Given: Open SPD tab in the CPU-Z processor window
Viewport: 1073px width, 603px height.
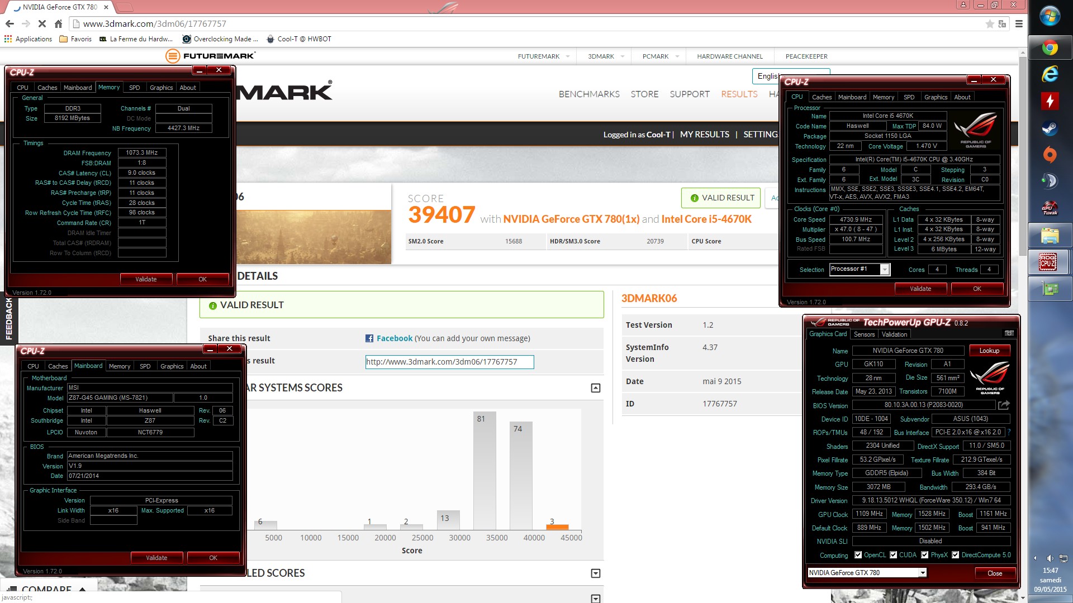Looking at the screenshot, I should [909, 97].
